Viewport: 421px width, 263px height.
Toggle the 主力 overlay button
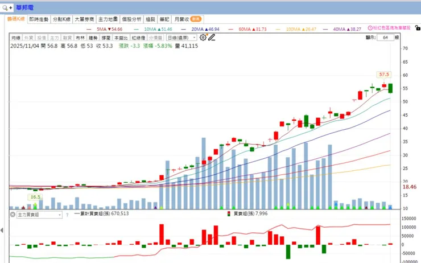(55, 38)
